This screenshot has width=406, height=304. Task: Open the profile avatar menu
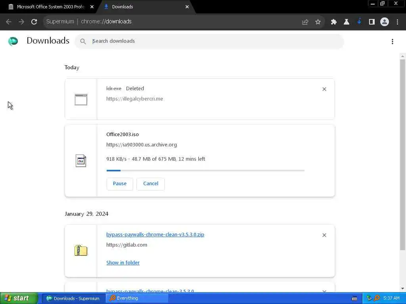coord(385,22)
